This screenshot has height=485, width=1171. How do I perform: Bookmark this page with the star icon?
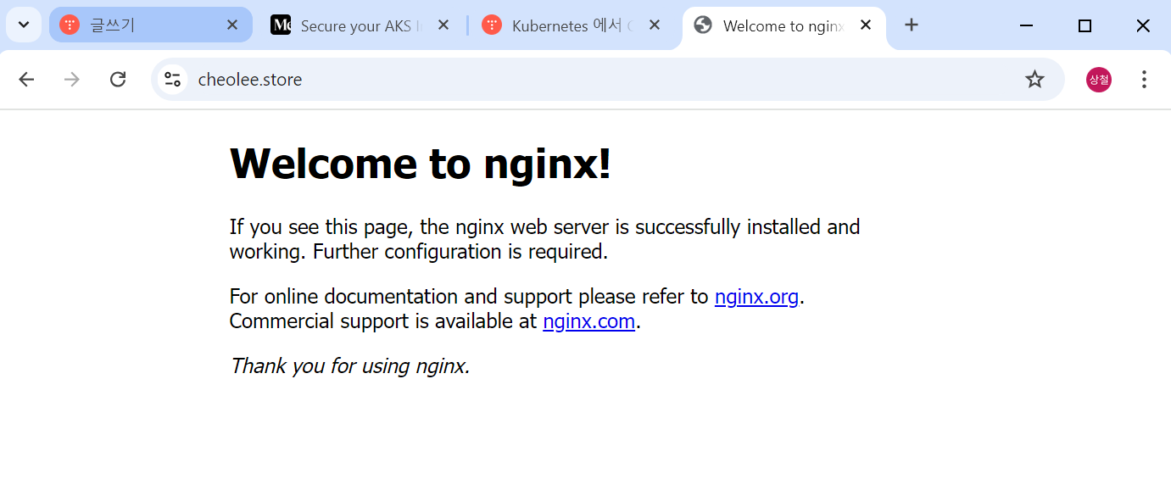pos(1034,80)
